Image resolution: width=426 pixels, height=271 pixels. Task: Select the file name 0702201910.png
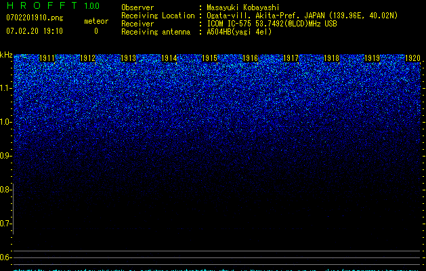pyautogui.click(x=35, y=18)
